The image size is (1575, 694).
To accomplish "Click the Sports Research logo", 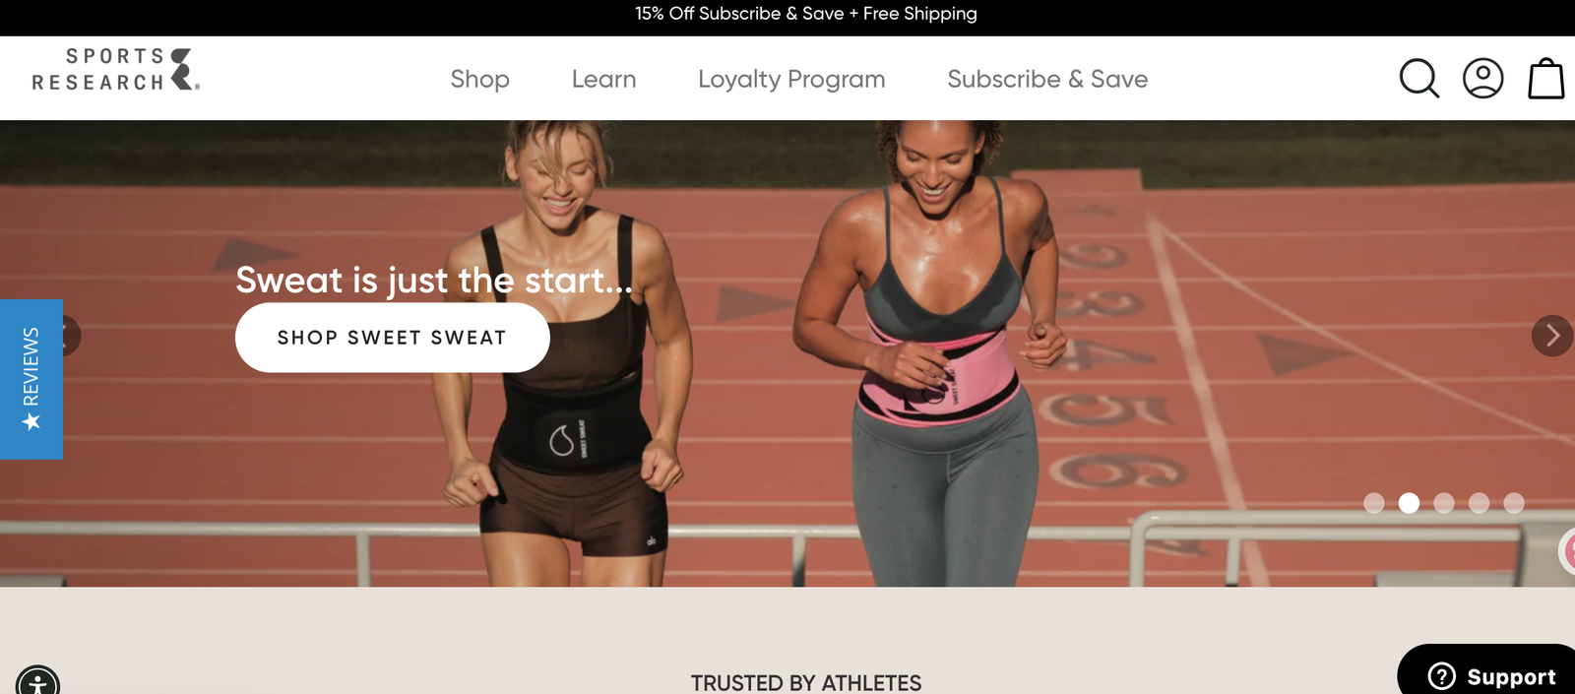I will tap(116, 70).
